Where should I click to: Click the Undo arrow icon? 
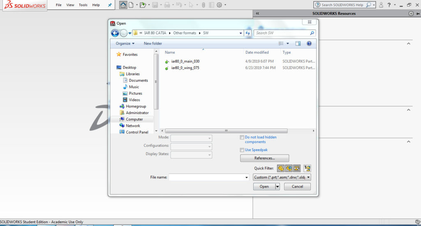(179, 5)
